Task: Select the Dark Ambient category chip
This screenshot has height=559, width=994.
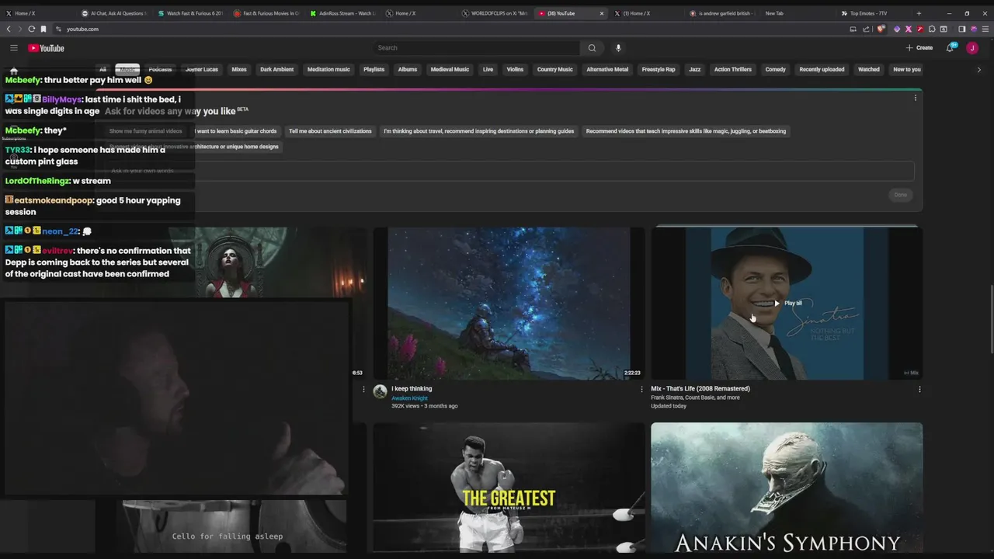Action: (276, 69)
